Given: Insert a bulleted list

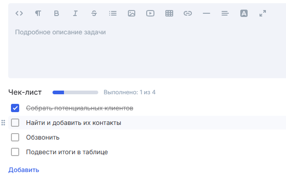Looking at the screenshot, I should tap(113, 13).
